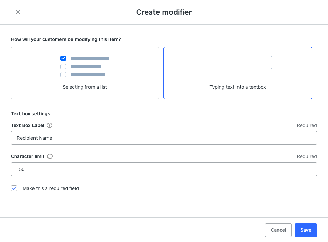
Task: Close the Create modifier dialog with X
Action: coord(18,12)
